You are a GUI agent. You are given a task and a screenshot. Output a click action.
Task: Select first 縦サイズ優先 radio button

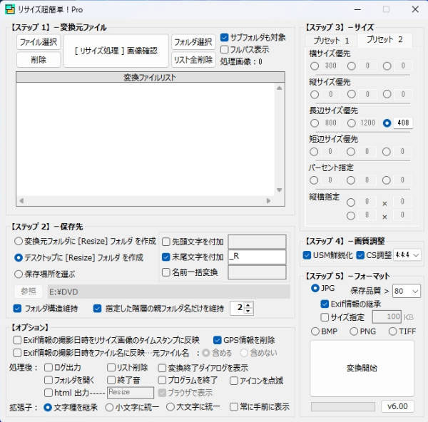(x=315, y=94)
